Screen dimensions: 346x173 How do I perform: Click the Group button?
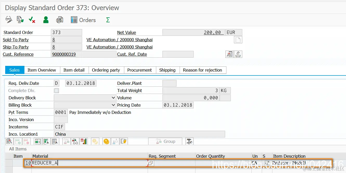[x=165, y=141]
